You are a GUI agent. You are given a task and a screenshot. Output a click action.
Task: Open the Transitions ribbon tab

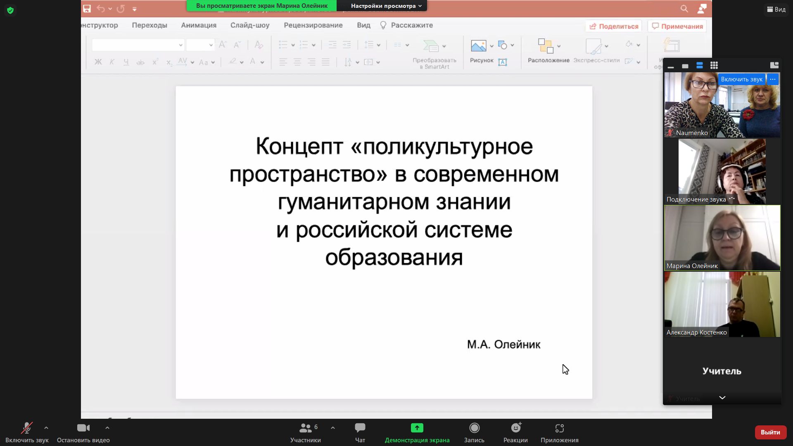pos(149,25)
